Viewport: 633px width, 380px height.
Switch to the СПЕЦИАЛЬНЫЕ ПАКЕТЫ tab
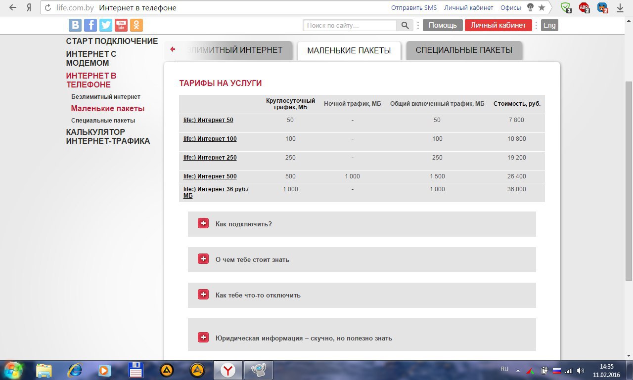click(x=464, y=50)
